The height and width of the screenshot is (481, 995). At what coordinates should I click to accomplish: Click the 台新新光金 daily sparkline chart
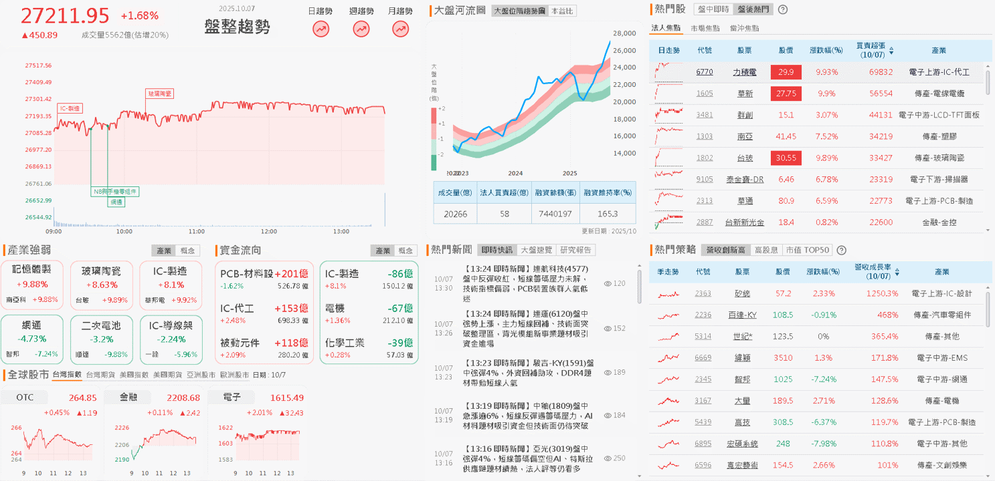pyautogui.click(x=669, y=221)
